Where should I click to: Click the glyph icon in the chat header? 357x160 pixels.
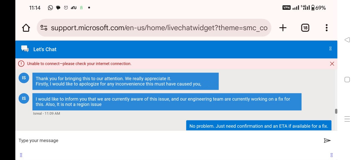click(331, 49)
